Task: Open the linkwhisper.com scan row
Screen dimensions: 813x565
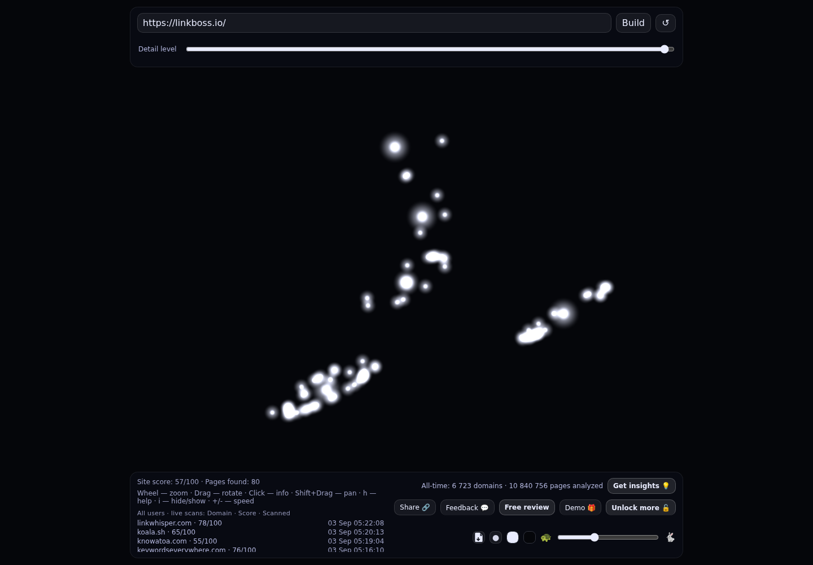Action: click(x=260, y=523)
